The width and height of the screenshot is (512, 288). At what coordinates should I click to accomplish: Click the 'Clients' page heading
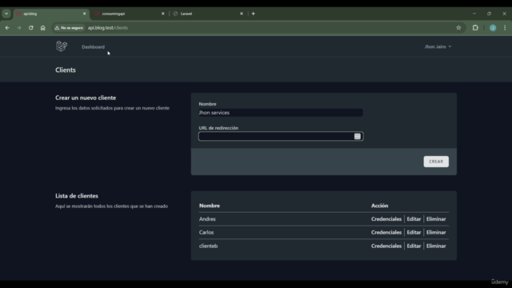pos(66,70)
